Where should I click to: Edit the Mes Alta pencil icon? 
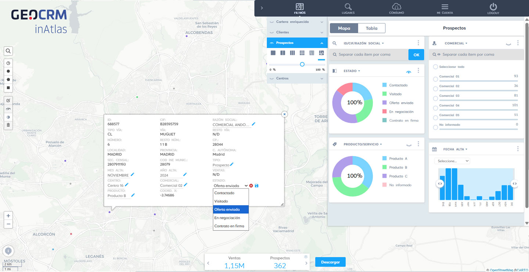[133, 174]
